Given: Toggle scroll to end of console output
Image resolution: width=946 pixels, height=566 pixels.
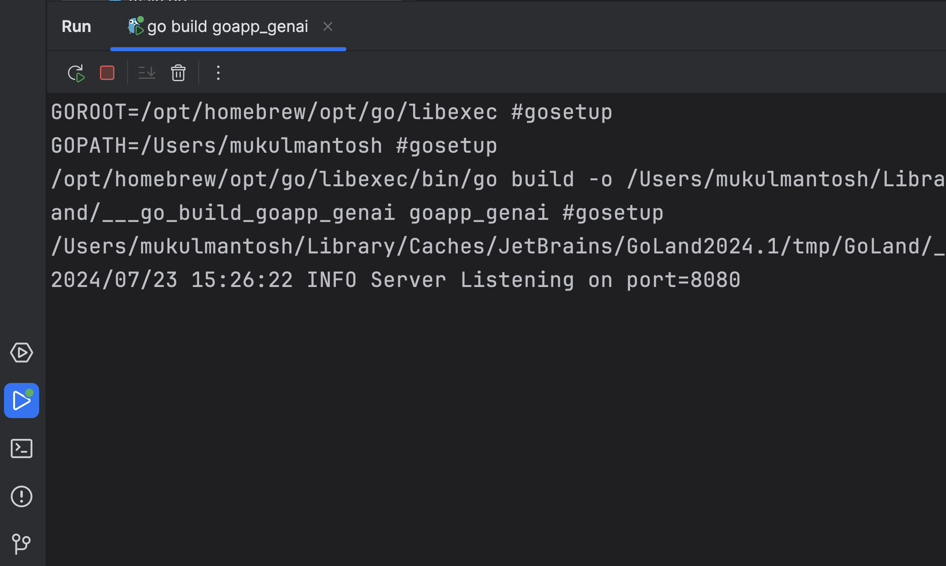Looking at the screenshot, I should [x=147, y=73].
